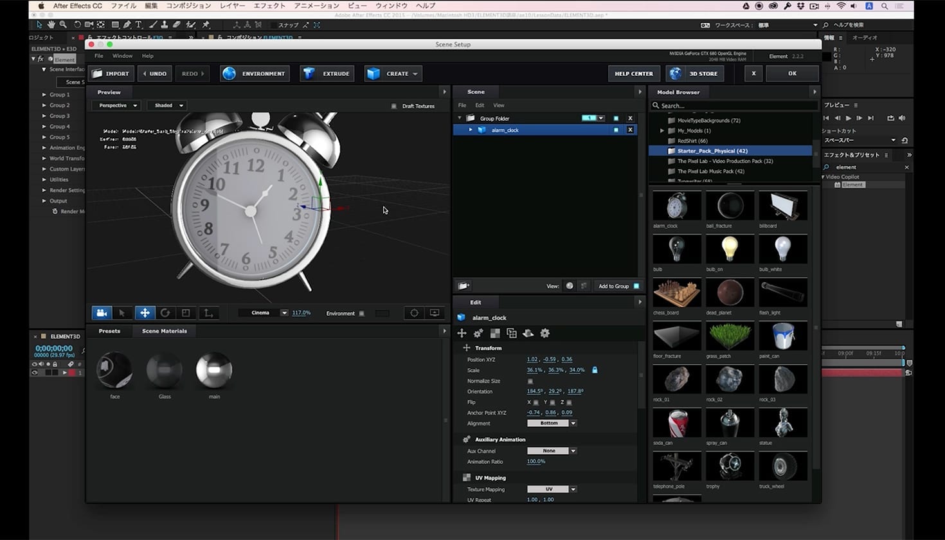Open the checkerboard UV mapping icon in Edit
Image resolution: width=945 pixels, height=540 pixels.
click(x=495, y=333)
